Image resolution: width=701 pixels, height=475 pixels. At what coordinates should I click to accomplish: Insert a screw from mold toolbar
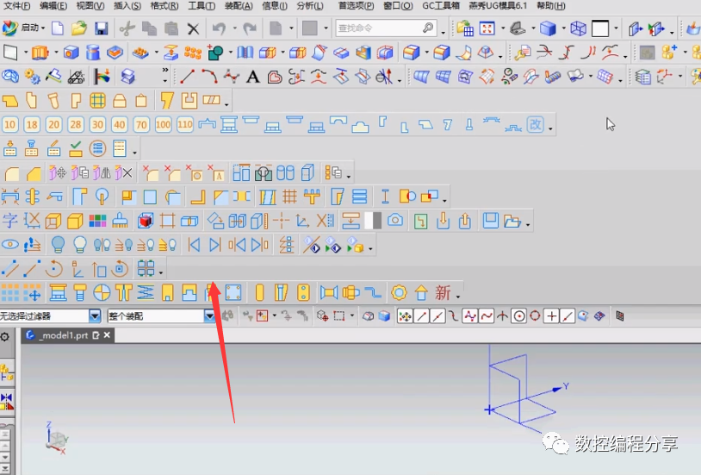[x=80, y=293]
